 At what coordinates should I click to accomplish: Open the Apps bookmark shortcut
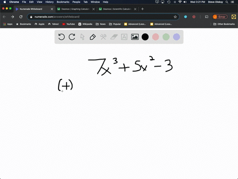[8, 24]
